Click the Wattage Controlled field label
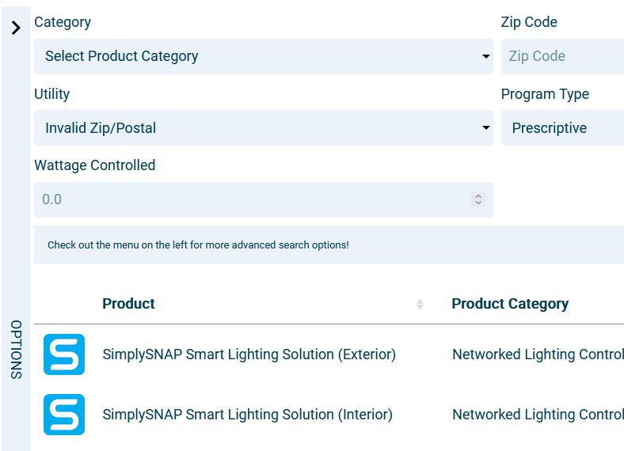The image size is (624, 451). pos(94,165)
